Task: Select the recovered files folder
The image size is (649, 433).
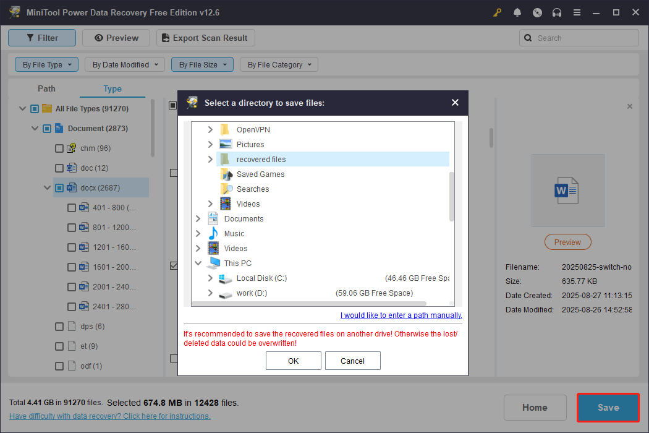Action: [260, 159]
